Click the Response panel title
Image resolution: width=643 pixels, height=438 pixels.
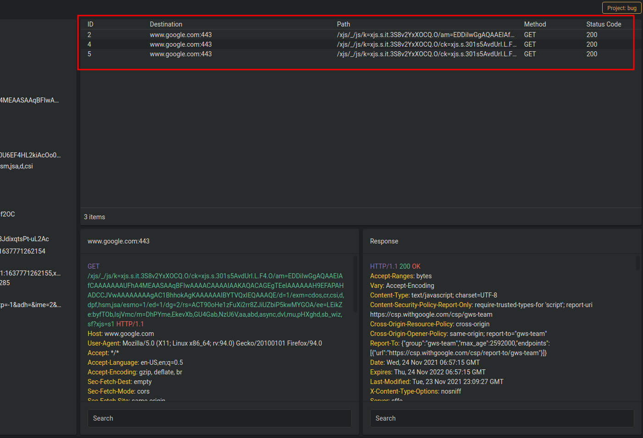pyautogui.click(x=384, y=241)
